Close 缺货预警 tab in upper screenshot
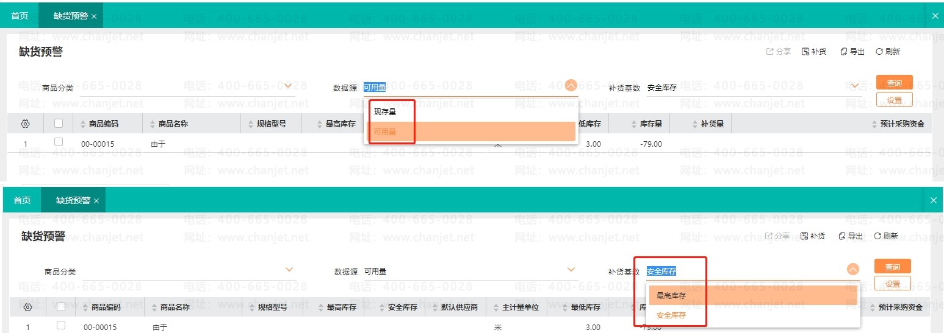This screenshot has height=333, width=944. coord(94,16)
